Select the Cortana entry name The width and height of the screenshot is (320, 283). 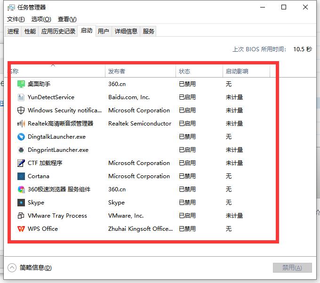pos(39,176)
